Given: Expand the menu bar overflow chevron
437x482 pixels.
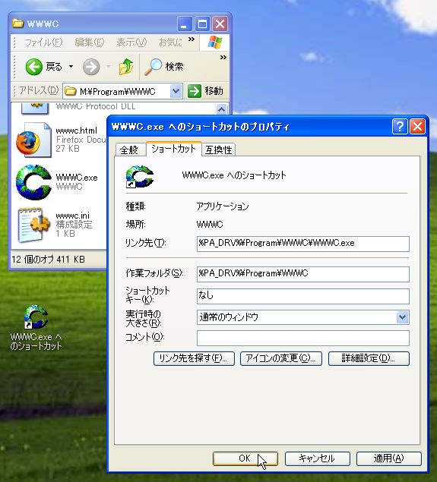Looking at the screenshot, I should click(192, 39).
